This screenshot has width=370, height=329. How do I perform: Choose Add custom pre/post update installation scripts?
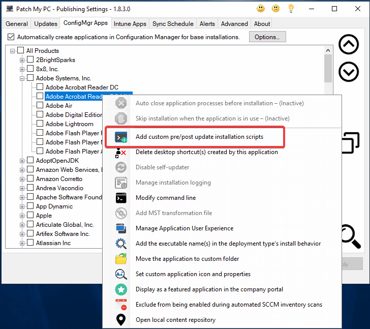click(x=222, y=137)
